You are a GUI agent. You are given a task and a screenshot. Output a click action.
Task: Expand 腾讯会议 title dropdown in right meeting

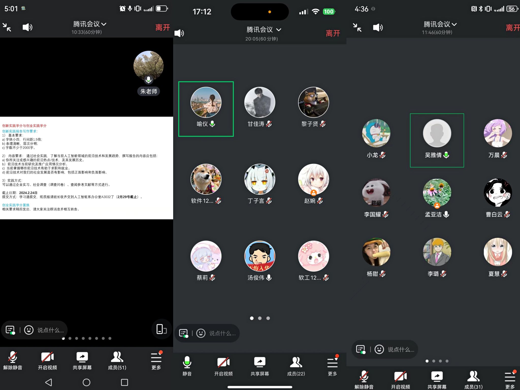440,24
